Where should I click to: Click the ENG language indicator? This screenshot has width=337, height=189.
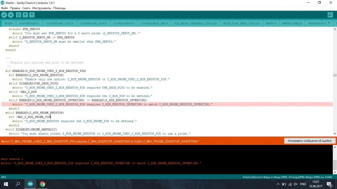point(303,184)
